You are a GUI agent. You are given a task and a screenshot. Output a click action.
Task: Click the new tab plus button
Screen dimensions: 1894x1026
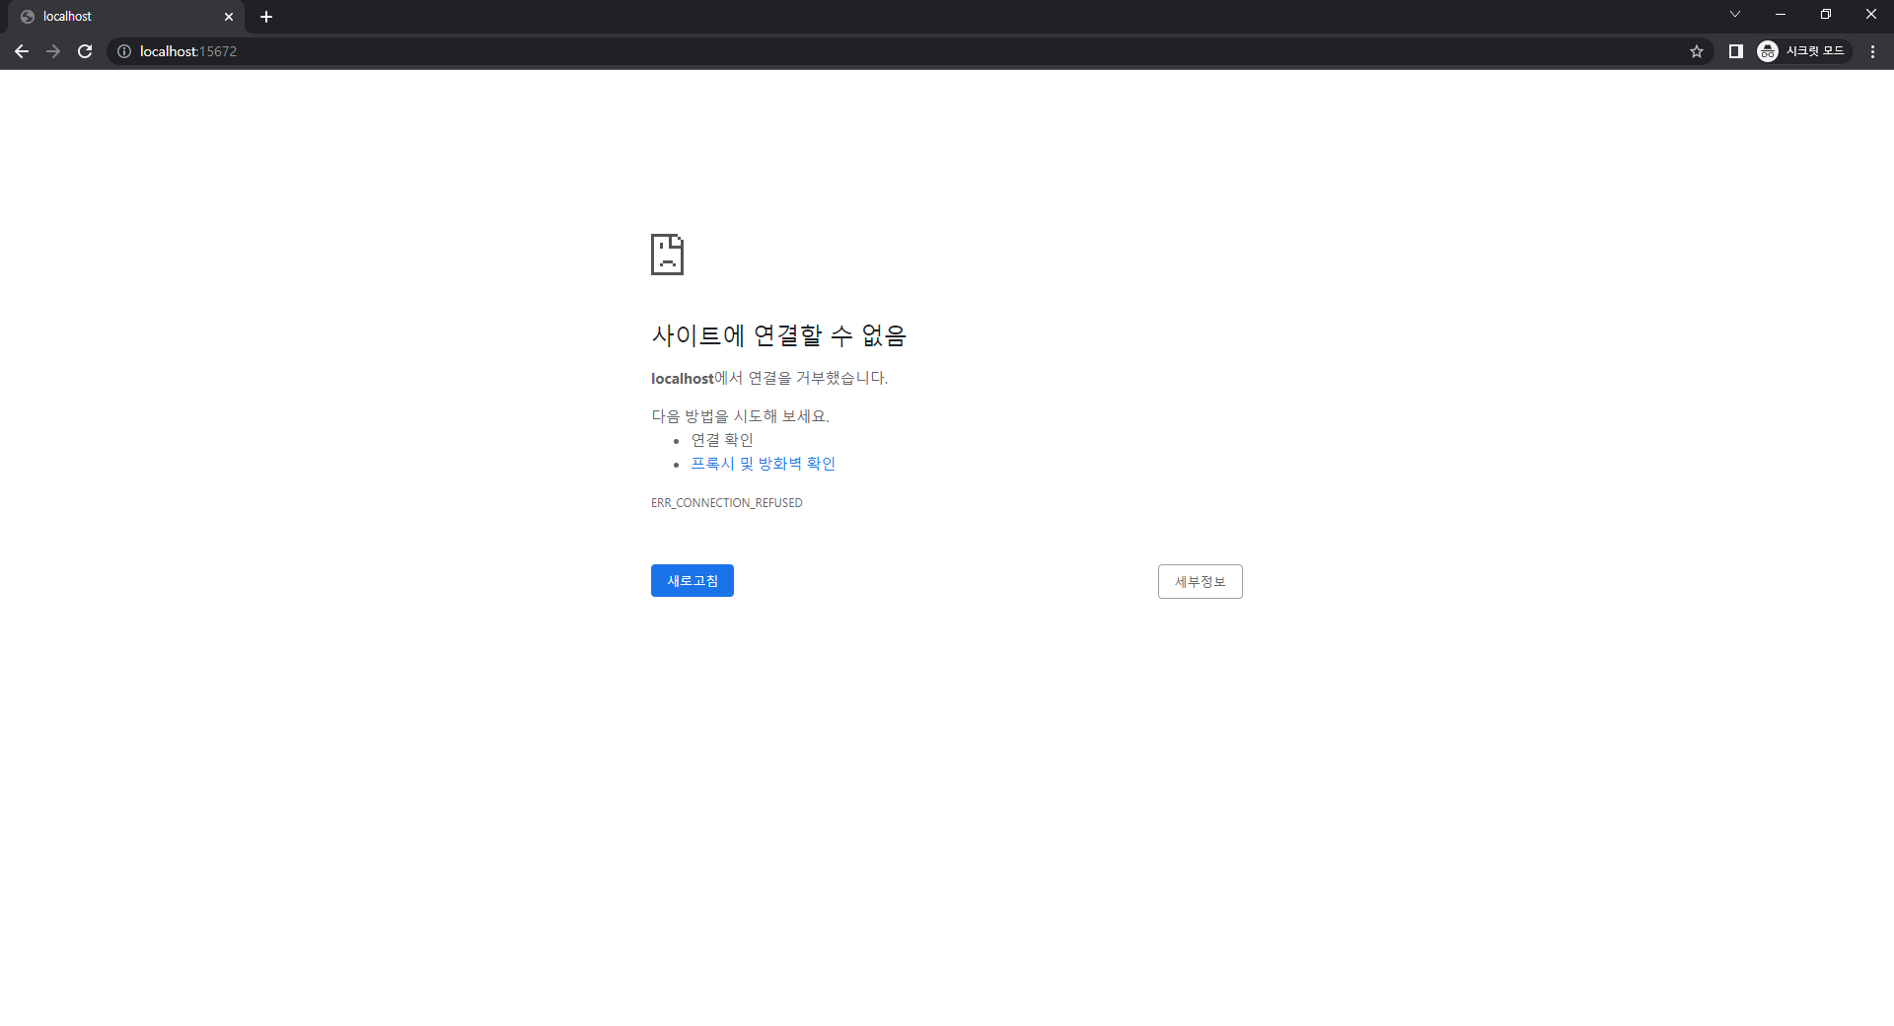tap(266, 16)
